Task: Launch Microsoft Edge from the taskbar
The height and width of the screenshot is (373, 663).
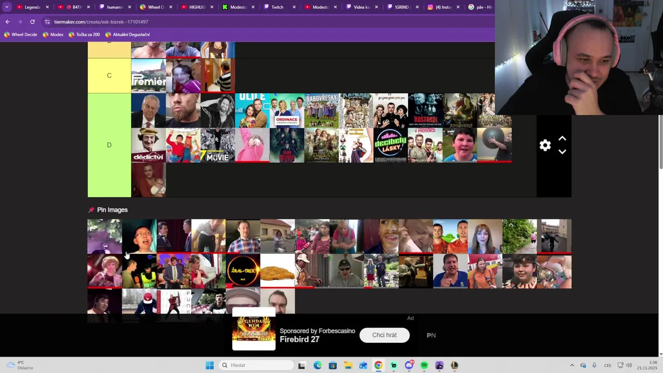Action: click(317, 365)
